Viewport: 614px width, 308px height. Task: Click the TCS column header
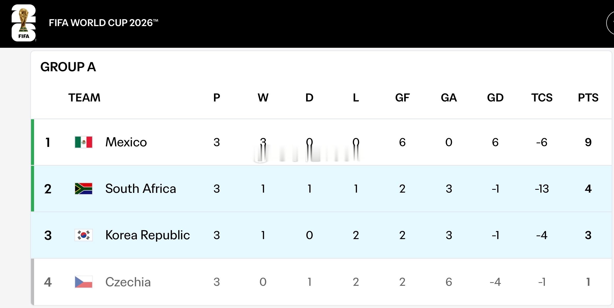click(x=542, y=98)
